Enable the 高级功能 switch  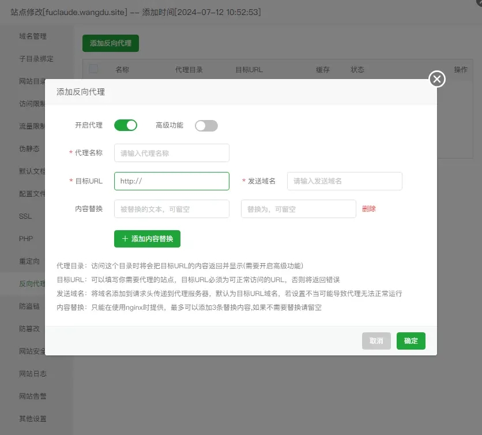point(206,125)
